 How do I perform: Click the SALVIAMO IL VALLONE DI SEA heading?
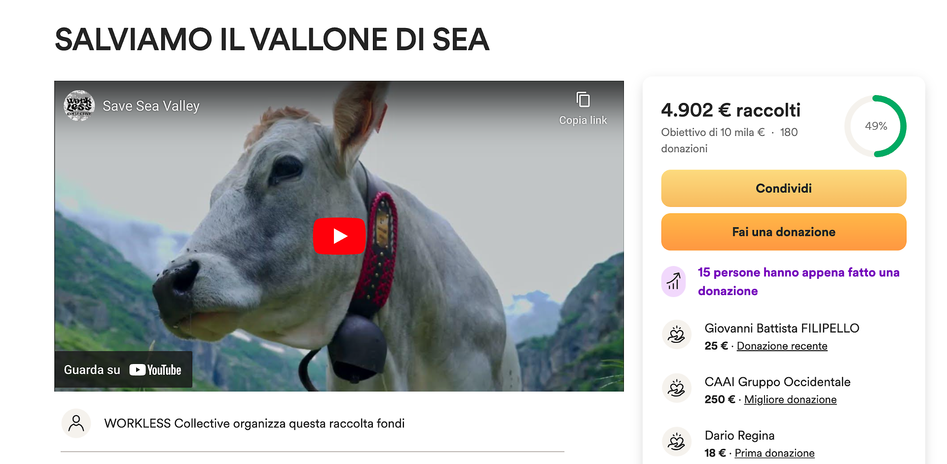(x=272, y=39)
